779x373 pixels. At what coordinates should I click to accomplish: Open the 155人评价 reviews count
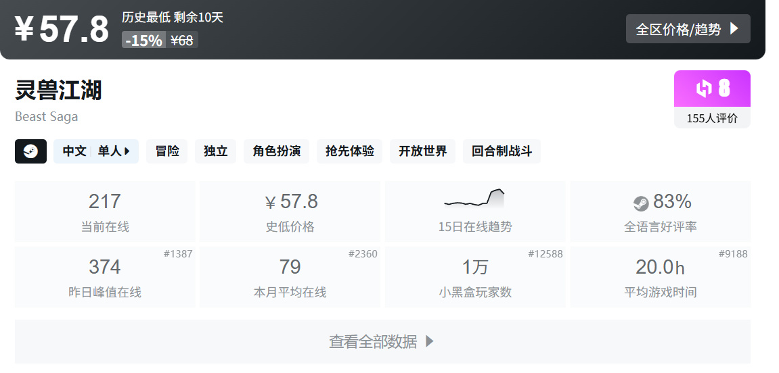click(x=712, y=118)
